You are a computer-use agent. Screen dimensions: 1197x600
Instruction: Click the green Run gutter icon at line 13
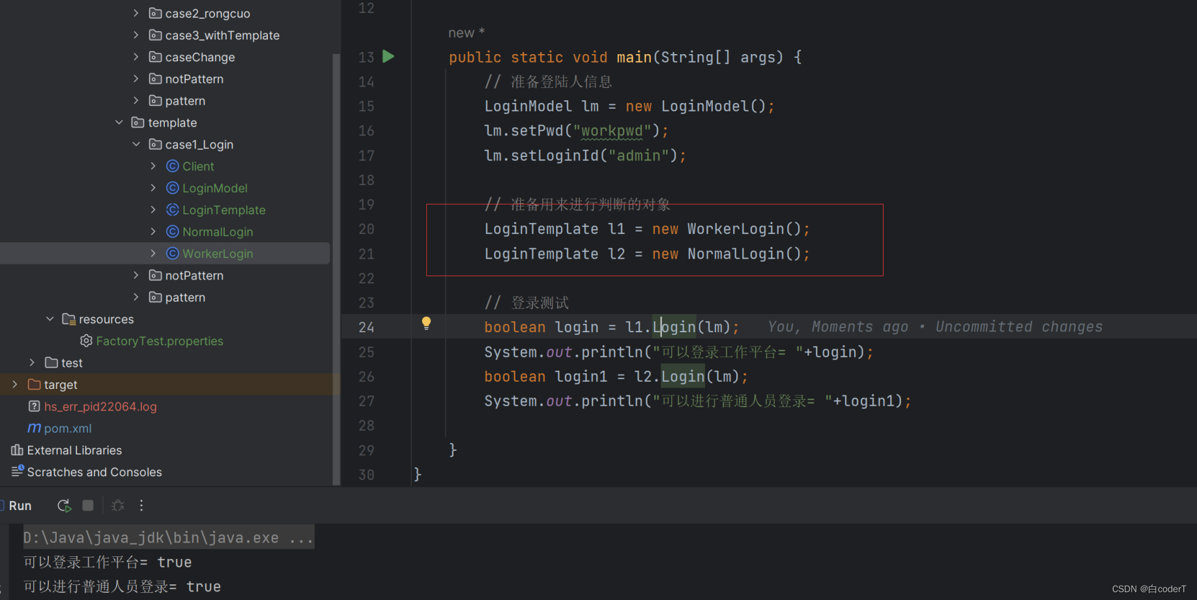coord(388,57)
